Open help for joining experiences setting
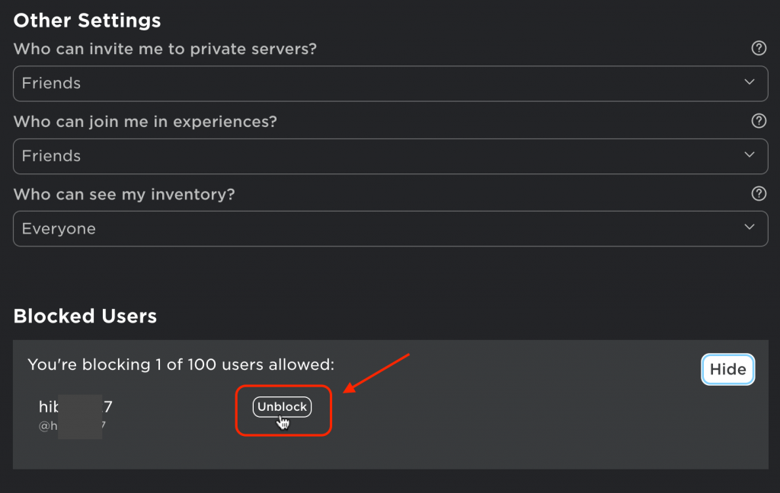The width and height of the screenshot is (780, 493). click(759, 120)
